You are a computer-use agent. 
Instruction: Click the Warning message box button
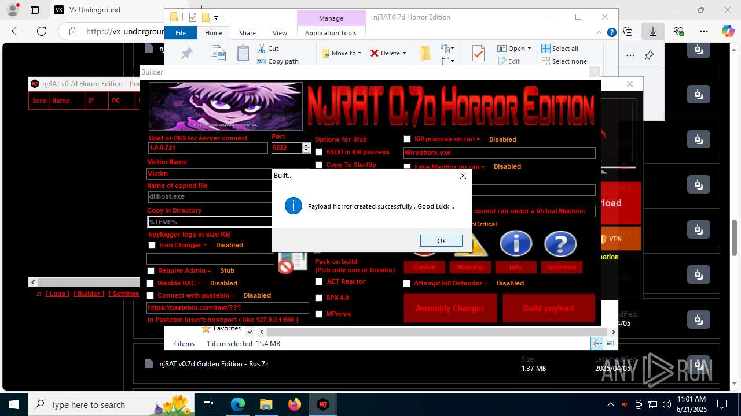tap(469, 267)
